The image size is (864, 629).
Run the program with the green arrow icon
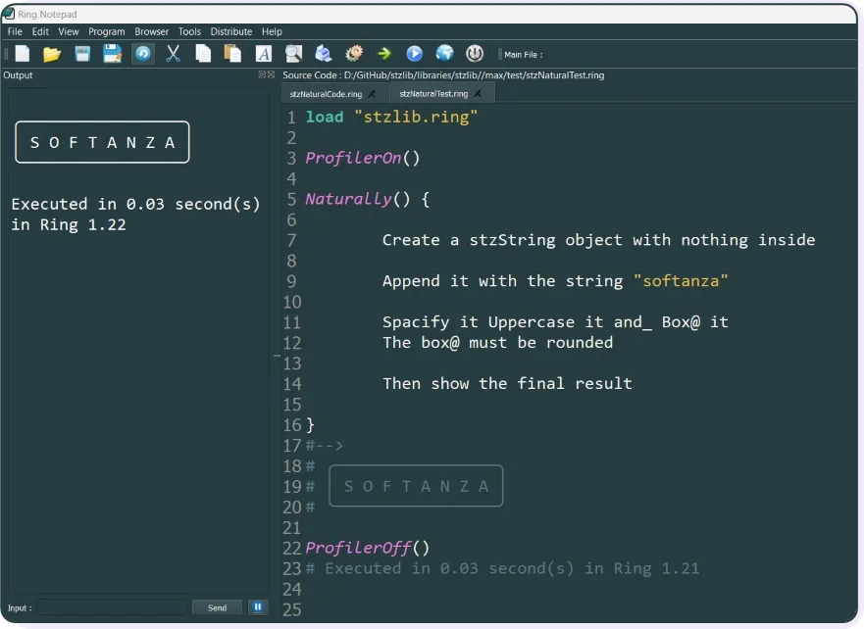pos(384,54)
